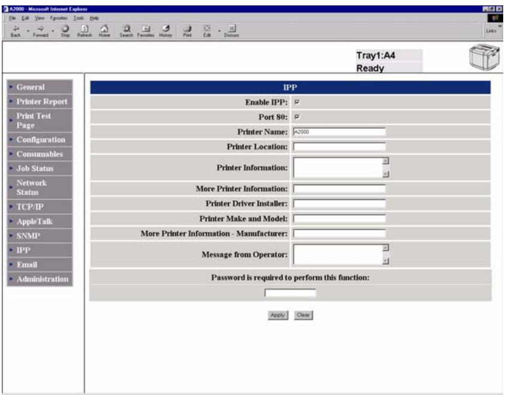Screen dimensions: 505x395
Task: Click the Links toolbar label
Action: tap(491, 31)
